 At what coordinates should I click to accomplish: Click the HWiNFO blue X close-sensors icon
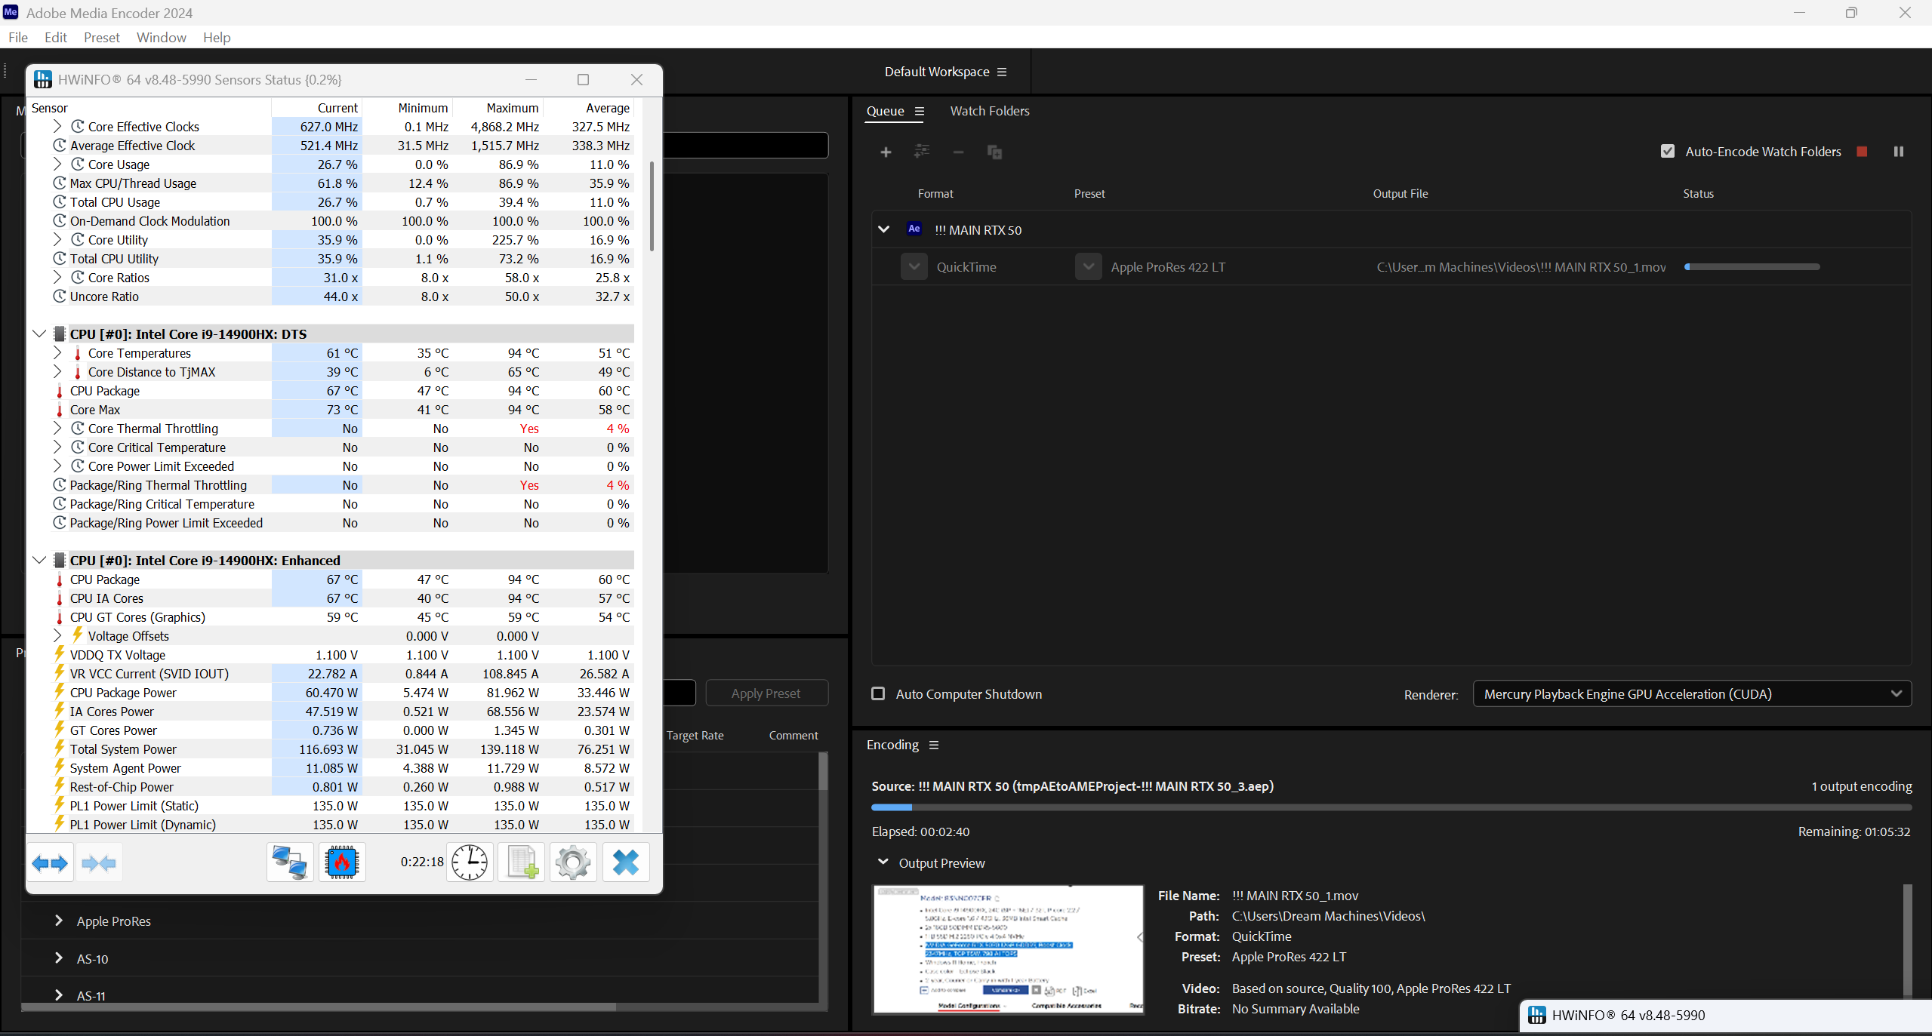[x=626, y=862]
